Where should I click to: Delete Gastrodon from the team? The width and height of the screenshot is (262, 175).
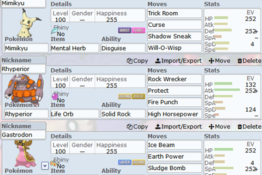click(x=249, y=126)
